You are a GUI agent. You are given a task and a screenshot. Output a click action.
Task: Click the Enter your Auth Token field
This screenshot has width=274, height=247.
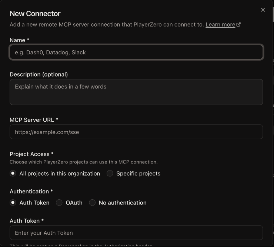click(136, 233)
